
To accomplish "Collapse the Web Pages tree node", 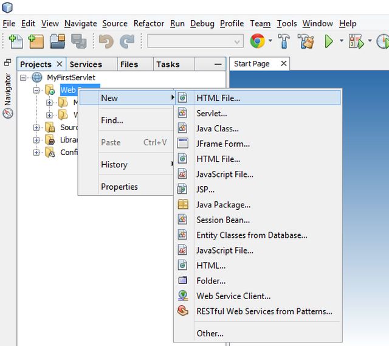I will coord(36,90).
